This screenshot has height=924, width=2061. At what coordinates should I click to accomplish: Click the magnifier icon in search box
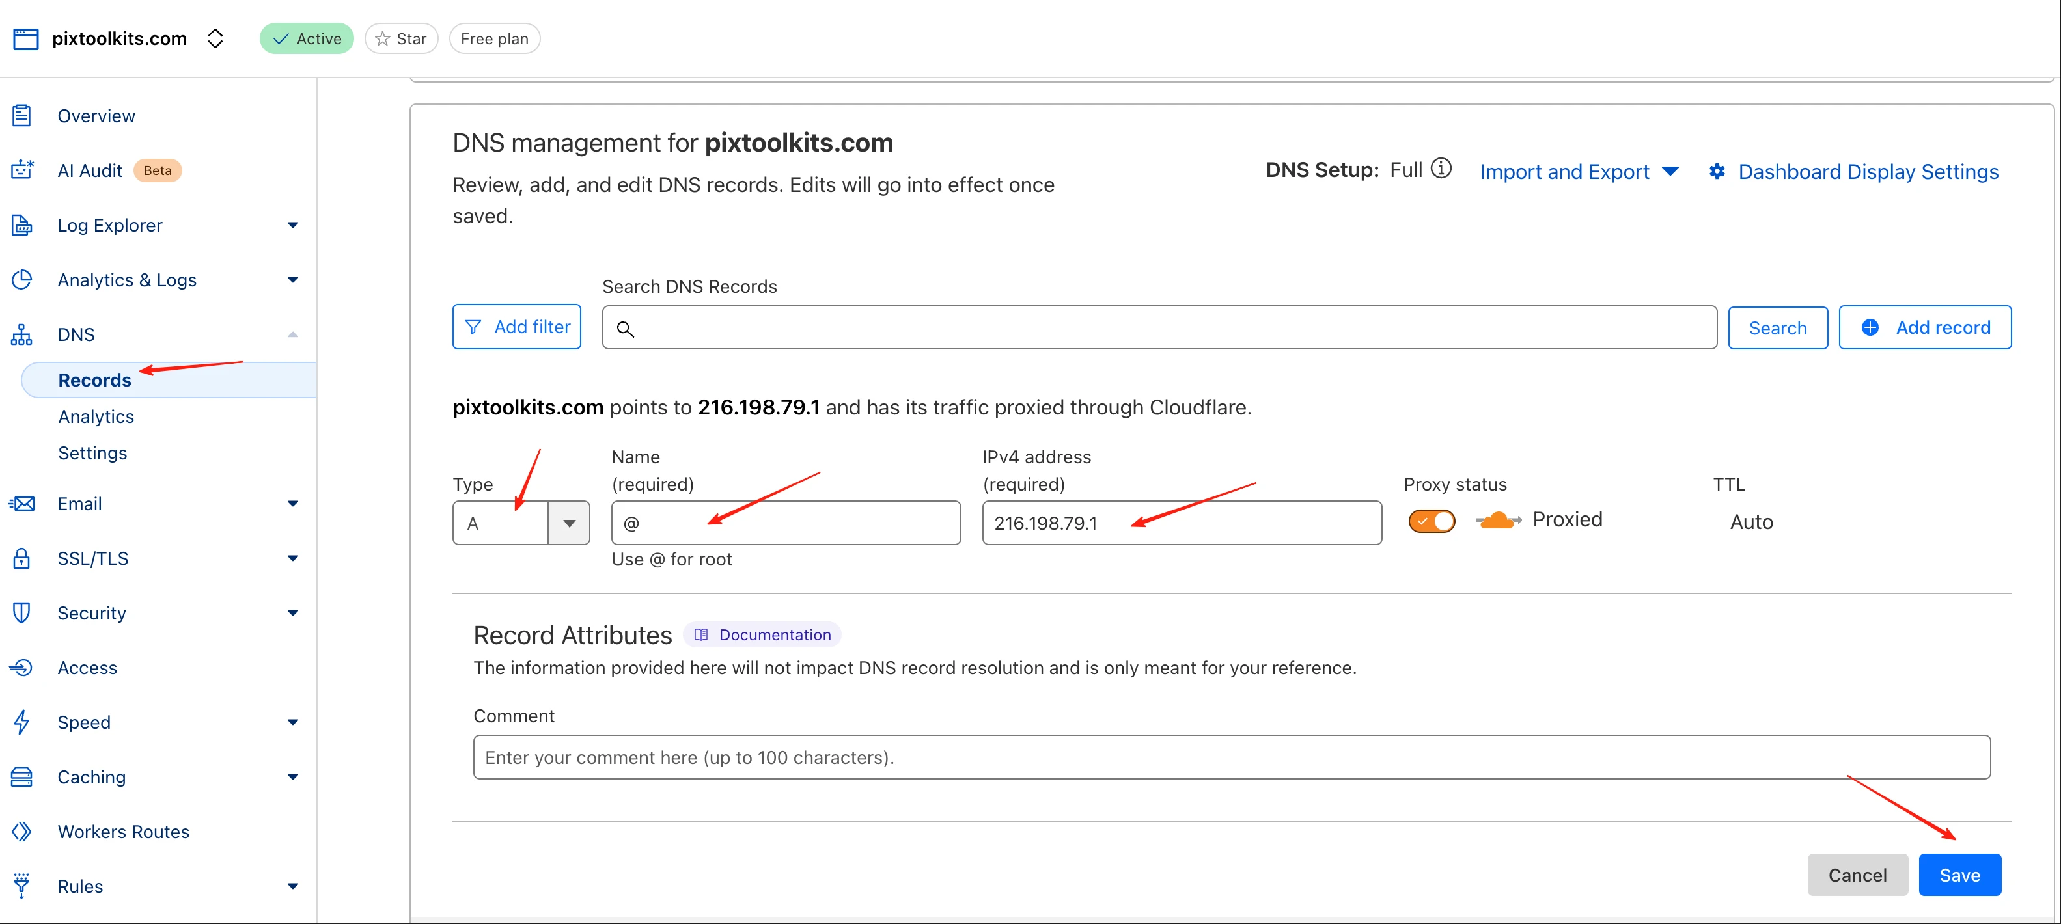point(626,329)
